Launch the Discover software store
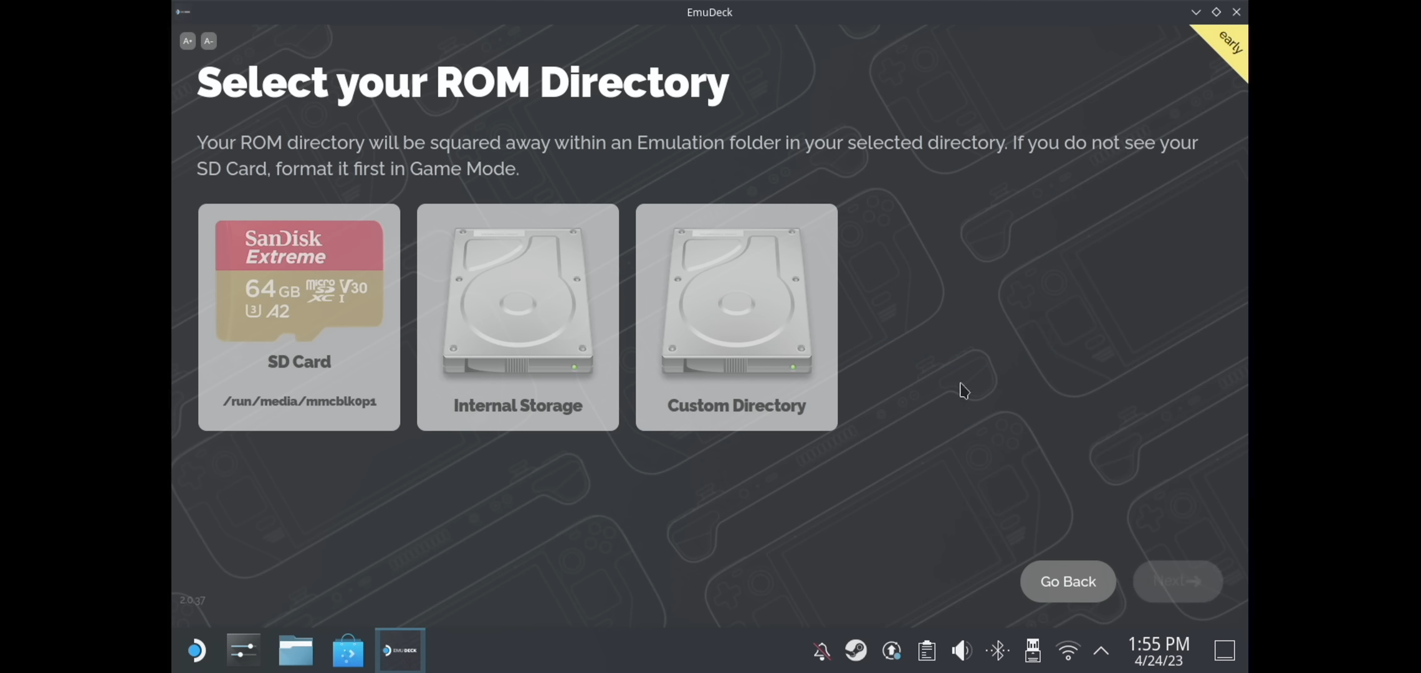The height and width of the screenshot is (673, 1421). click(348, 650)
